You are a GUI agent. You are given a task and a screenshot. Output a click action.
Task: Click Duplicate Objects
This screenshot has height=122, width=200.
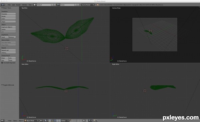click(8, 27)
